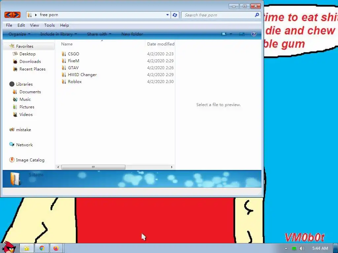Select the FiveM folder icon

point(64,61)
